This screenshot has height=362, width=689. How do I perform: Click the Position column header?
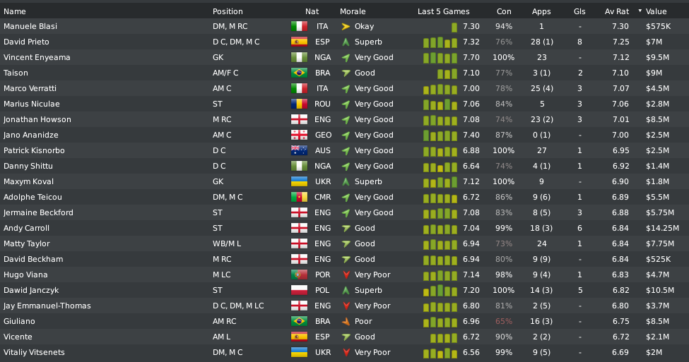coord(228,11)
